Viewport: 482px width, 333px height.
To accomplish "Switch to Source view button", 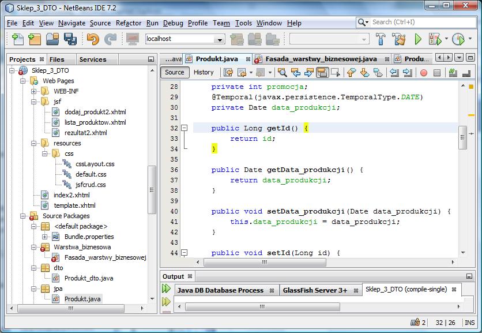I will (x=175, y=72).
